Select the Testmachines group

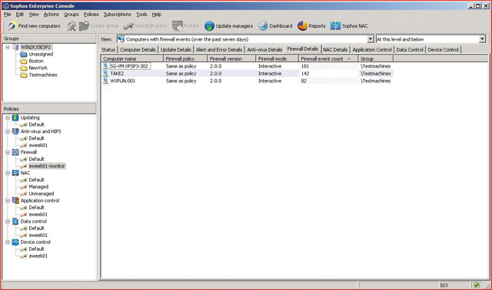coord(43,75)
